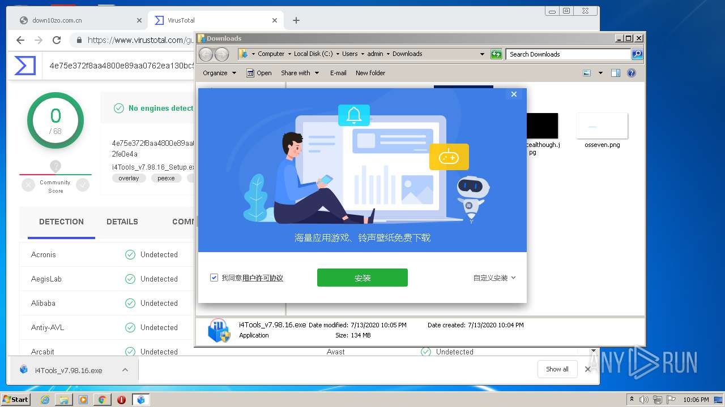Click the bell notification icon in installer
The width and height of the screenshot is (725, 407).
pyautogui.click(x=354, y=115)
